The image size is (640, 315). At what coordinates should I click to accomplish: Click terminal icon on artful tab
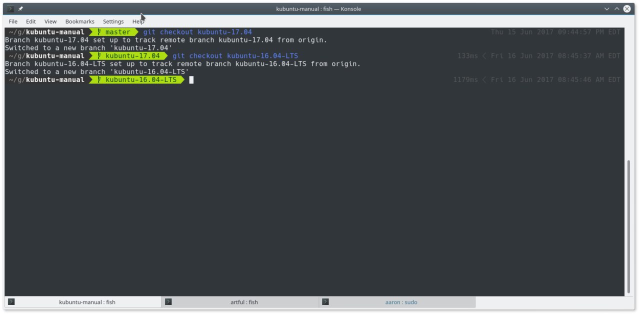[168, 302]
